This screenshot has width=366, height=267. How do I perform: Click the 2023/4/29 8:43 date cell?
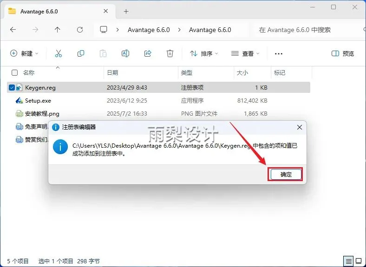(x=127, y=87)
